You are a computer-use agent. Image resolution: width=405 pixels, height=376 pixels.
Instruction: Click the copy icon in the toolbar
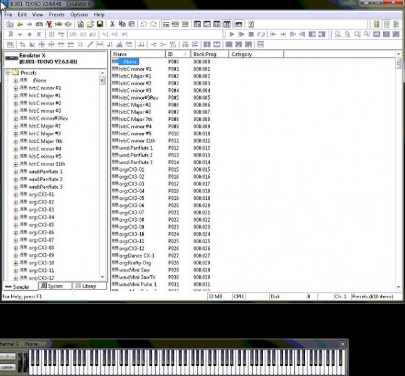[122, 24]
